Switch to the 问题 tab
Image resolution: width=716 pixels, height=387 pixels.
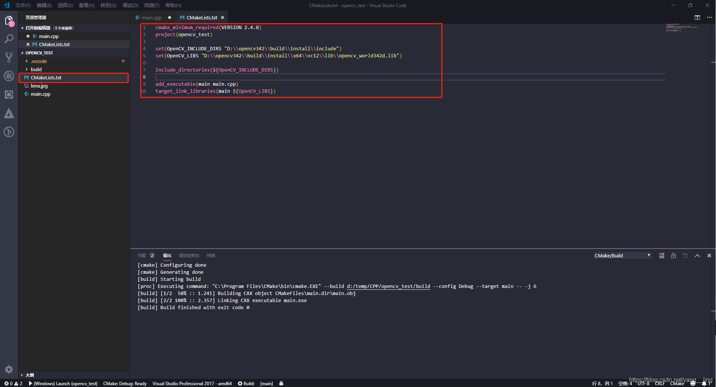(141, 256)
